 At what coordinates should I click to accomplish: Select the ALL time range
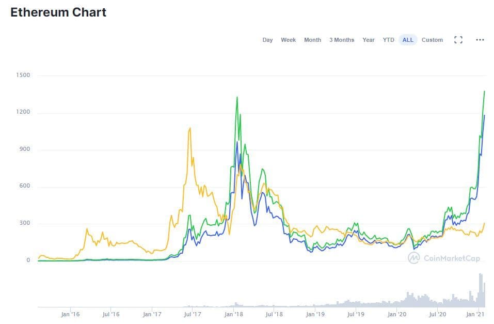408,40
